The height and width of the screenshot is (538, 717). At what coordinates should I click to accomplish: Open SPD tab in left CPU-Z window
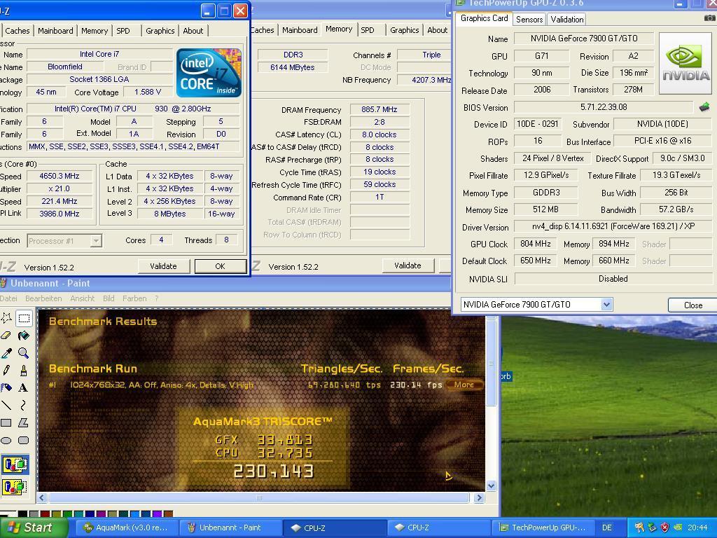(x=123, y=31)
